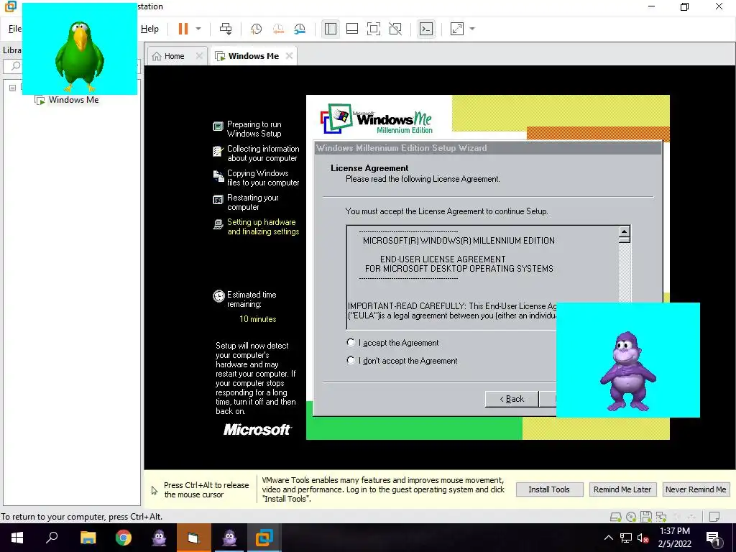Click the stretch guest display icon
Screen dimensions: 736x552
[x=456, y=29]
